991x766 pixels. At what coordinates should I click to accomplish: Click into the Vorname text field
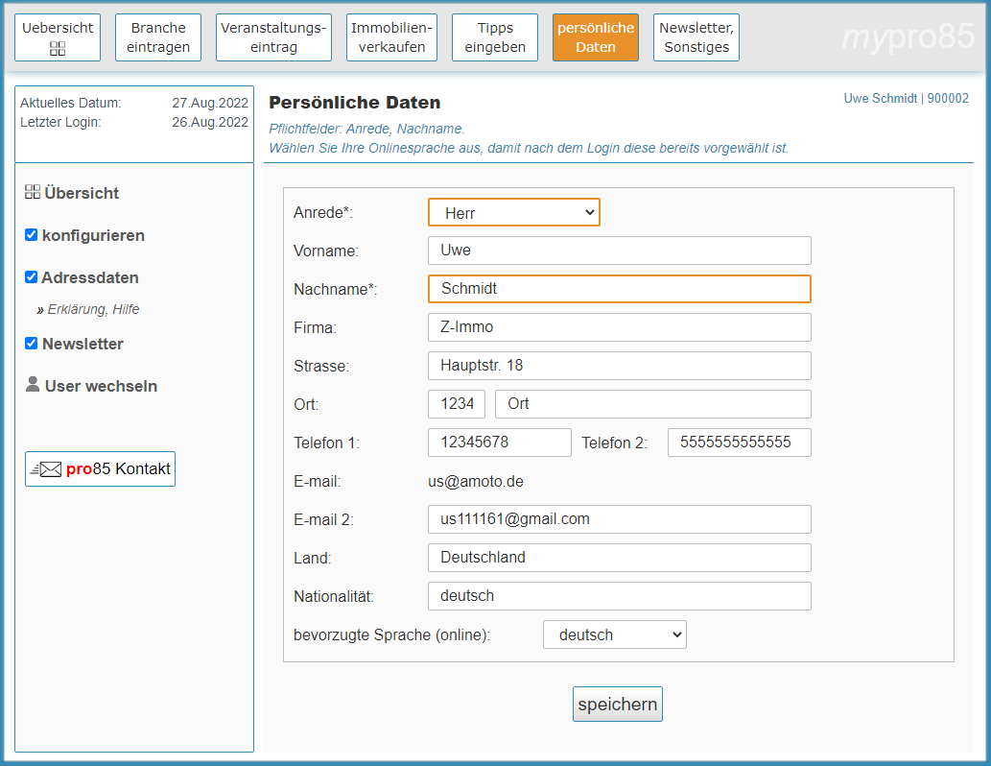(x=619, y=251)
